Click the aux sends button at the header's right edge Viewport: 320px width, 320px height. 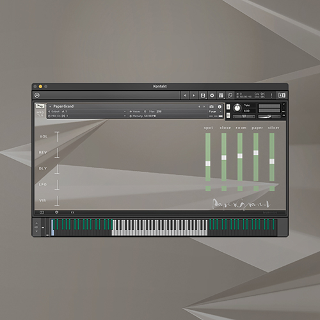coord(284,111)
